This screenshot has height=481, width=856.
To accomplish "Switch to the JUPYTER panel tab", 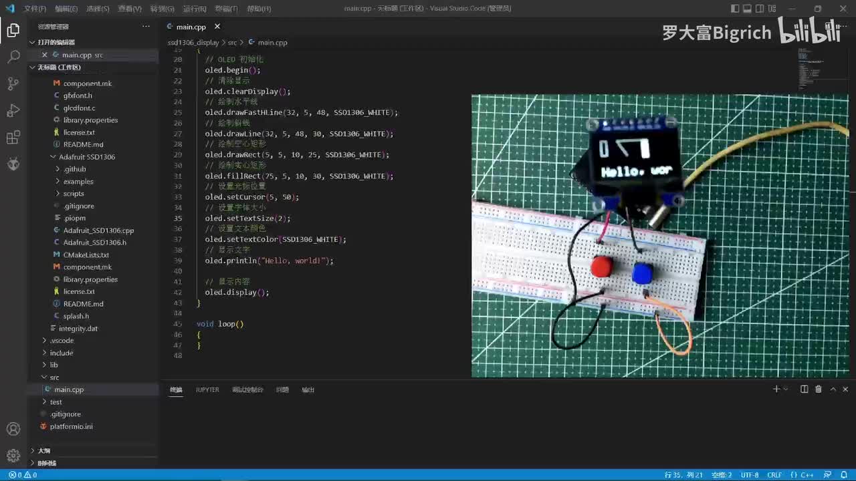I will click(x=207, y=389).
